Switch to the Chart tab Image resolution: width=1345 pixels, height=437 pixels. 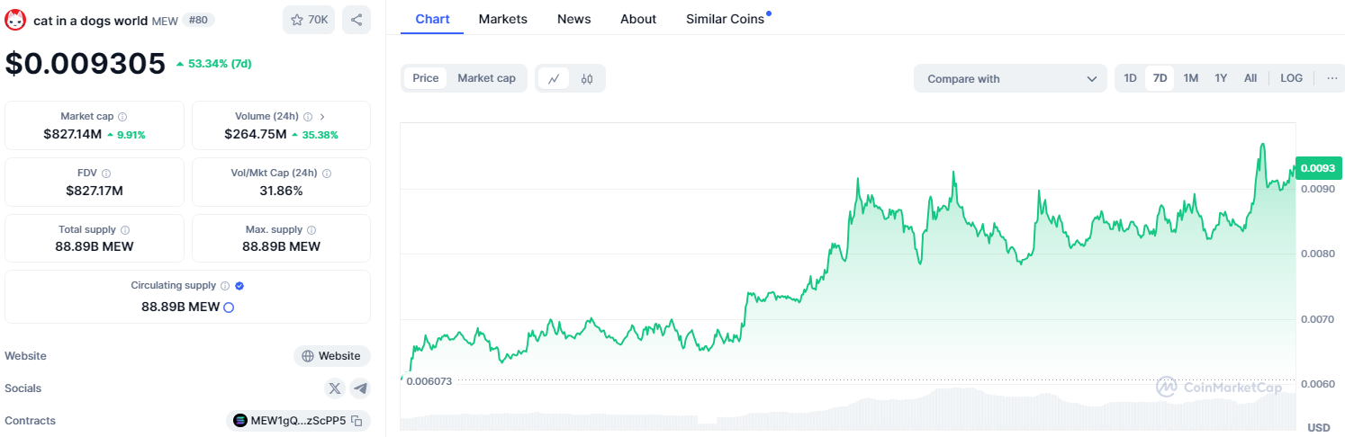pos(432,19)
